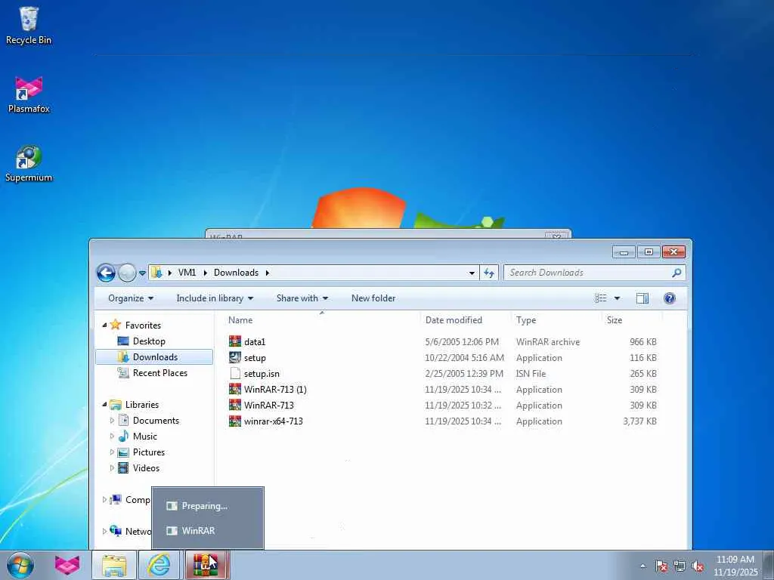Open the view options dropdown arrow
The width and height of the screenshot is (774, 580).
617,298
